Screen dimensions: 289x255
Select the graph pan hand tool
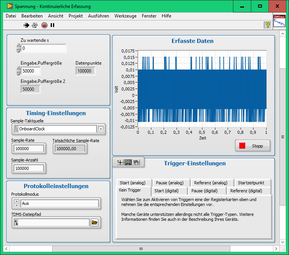(x=136, y=162)
